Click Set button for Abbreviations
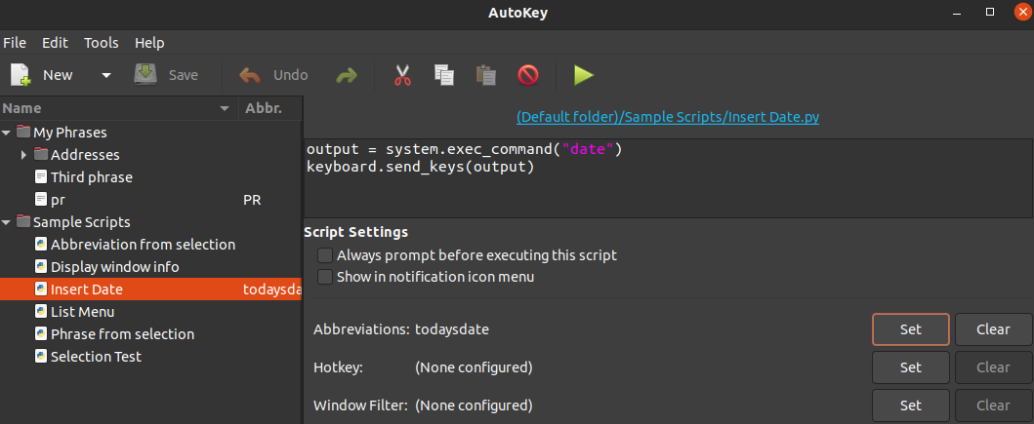The width and height of the screenshot is (1034, 424). (911, 329)
